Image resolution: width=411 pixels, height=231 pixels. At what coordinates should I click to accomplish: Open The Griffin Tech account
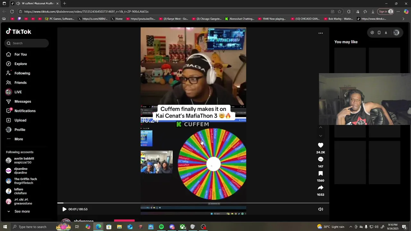25,181
